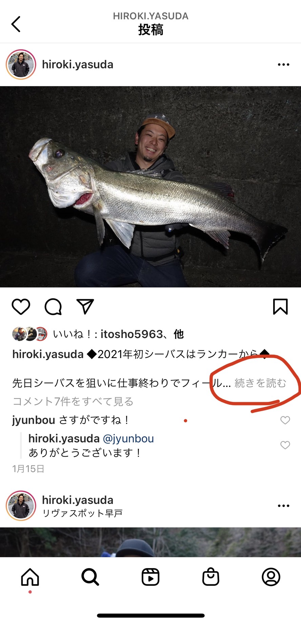View all 7 comments link
The image size is (301, 624).
(x=73, y=401)
